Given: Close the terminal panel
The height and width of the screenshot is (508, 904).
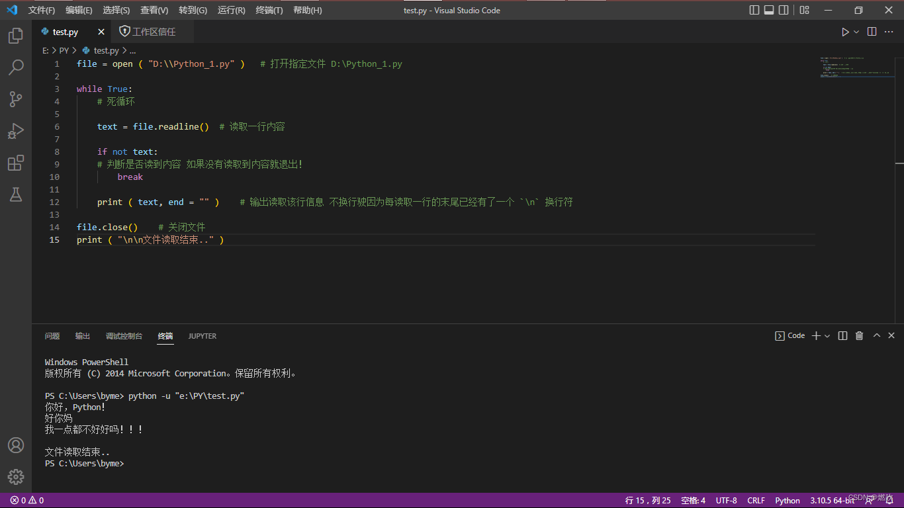Looking at the screenshot, I should point(891,335).
